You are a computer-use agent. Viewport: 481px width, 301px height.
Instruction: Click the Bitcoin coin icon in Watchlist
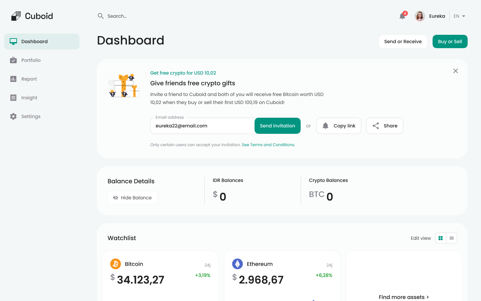(115, 264)
